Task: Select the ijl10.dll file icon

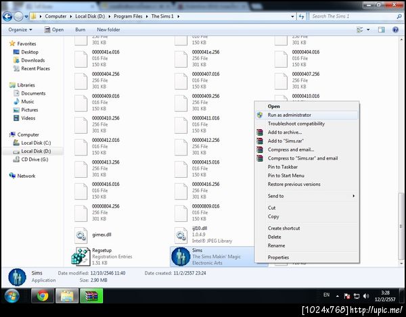Action: [181, 235]
